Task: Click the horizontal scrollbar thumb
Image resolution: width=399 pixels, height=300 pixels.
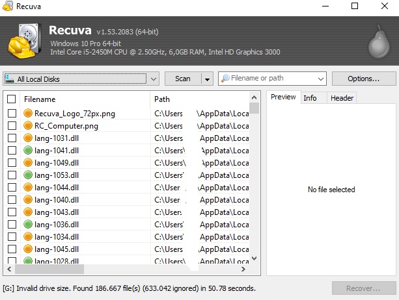Action: (x=49, y=269)
